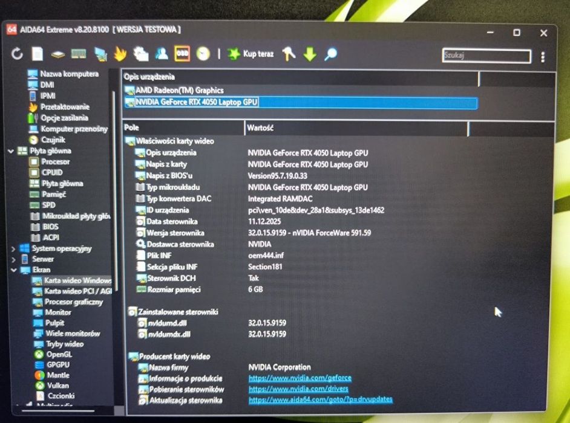Open the OSD panel icon
Viewport: 570px width, 423px height.
(182, 53)
